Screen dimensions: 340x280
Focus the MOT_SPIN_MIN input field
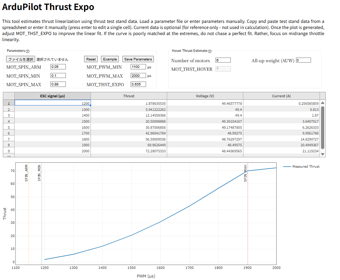(x=58, y=76)
